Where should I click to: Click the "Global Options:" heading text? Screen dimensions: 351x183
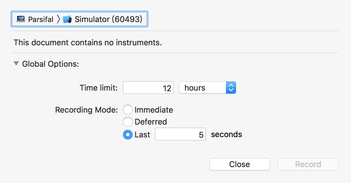50,64
